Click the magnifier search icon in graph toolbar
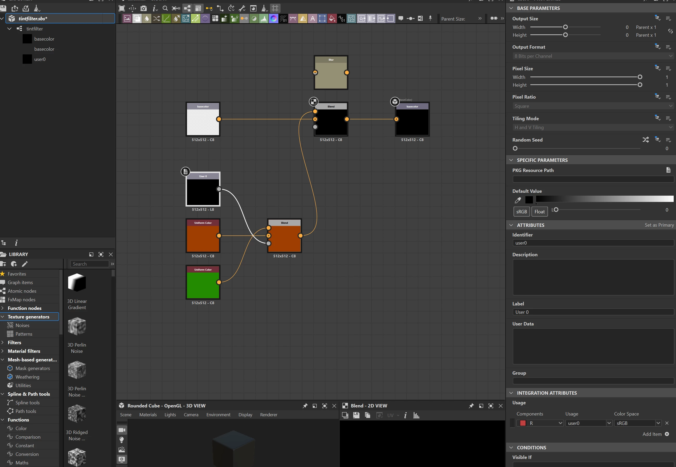676x467 pixels. coord(165,8)
